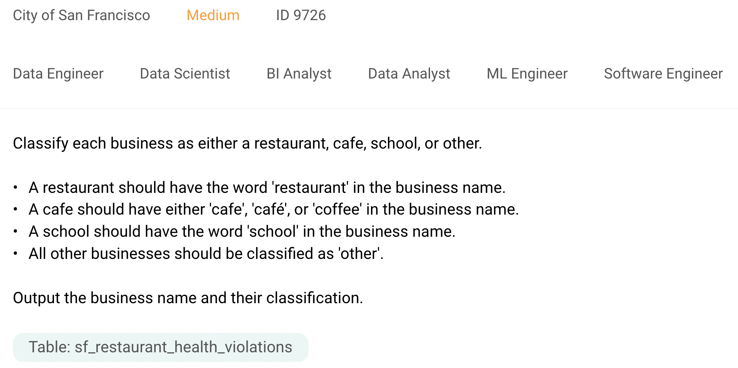Open the sf_restaurant_health_violations table chip
Screen dimensions: 738x368
(161, 347)
